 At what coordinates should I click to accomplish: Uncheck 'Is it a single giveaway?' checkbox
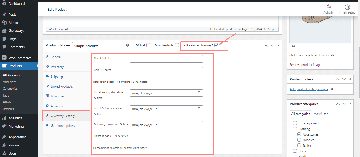(216, 45)
